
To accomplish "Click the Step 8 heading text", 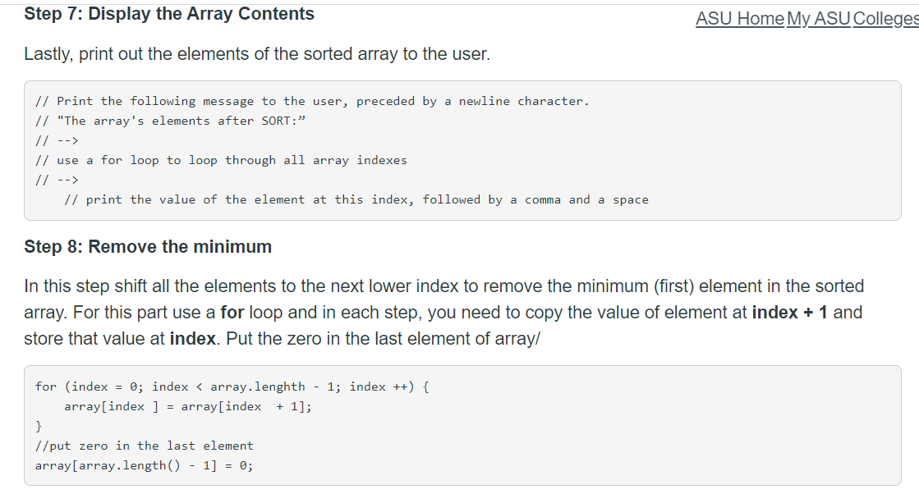I will [x=148, y=246].
